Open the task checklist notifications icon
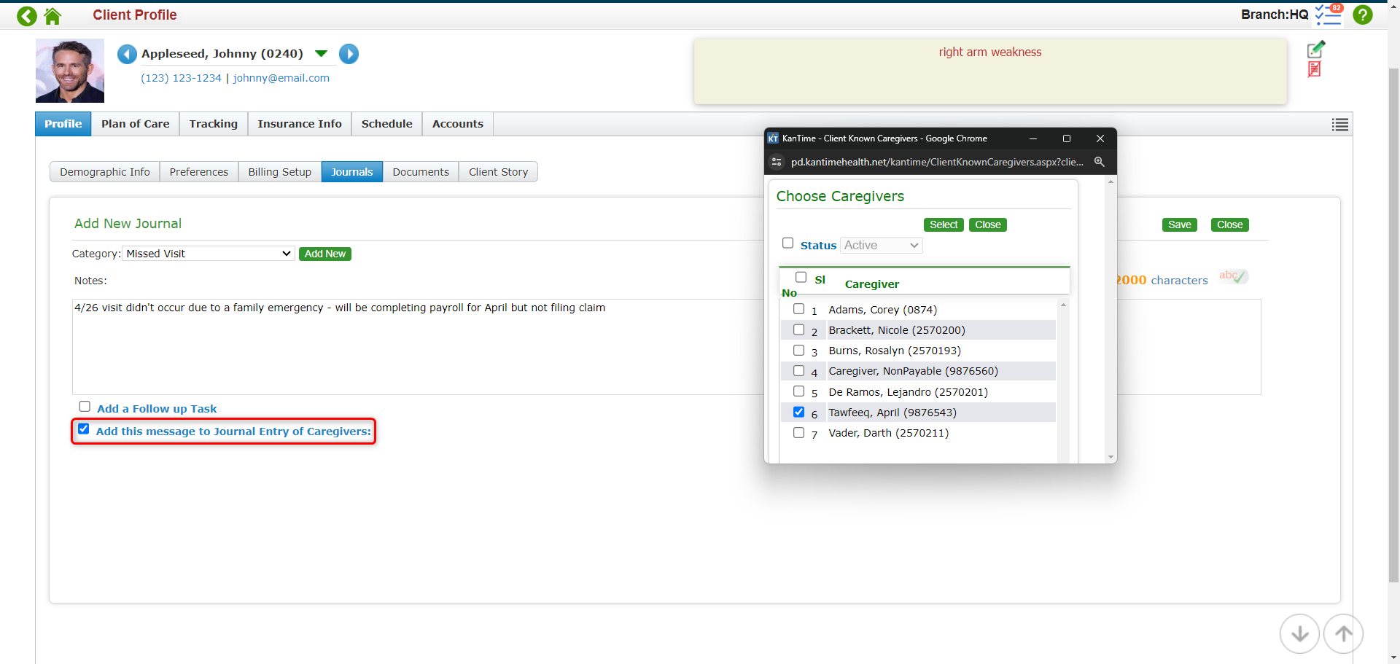The image size is (1400, 664). (x=1328, y=15)
